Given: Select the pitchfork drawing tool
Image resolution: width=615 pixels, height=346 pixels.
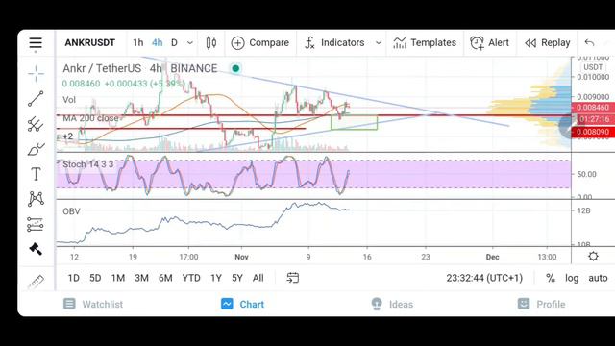Looking at the screenshot, I should (36, 124).
